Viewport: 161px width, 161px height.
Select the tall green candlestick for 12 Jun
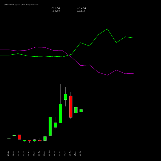click(61, 113)
